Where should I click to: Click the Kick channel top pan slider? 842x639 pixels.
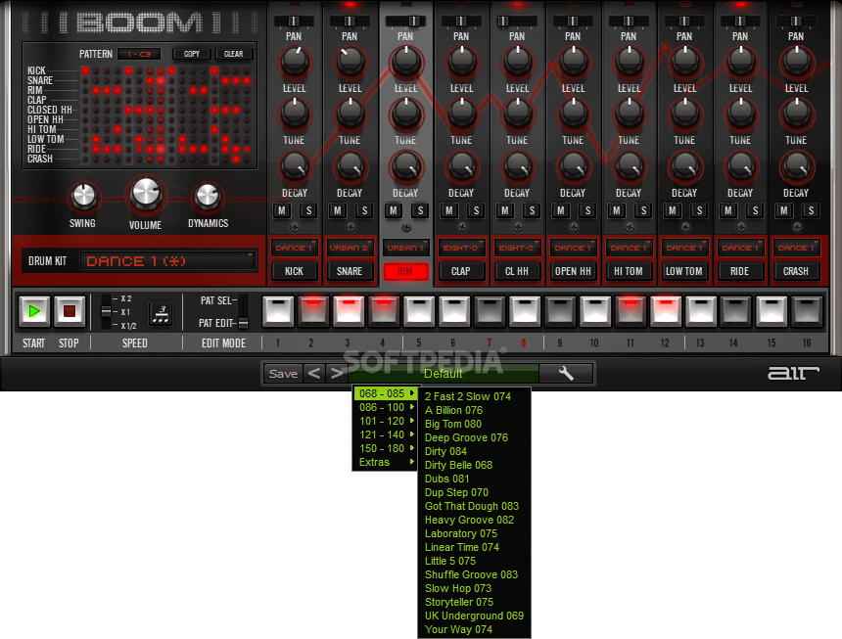click(295, 21)
